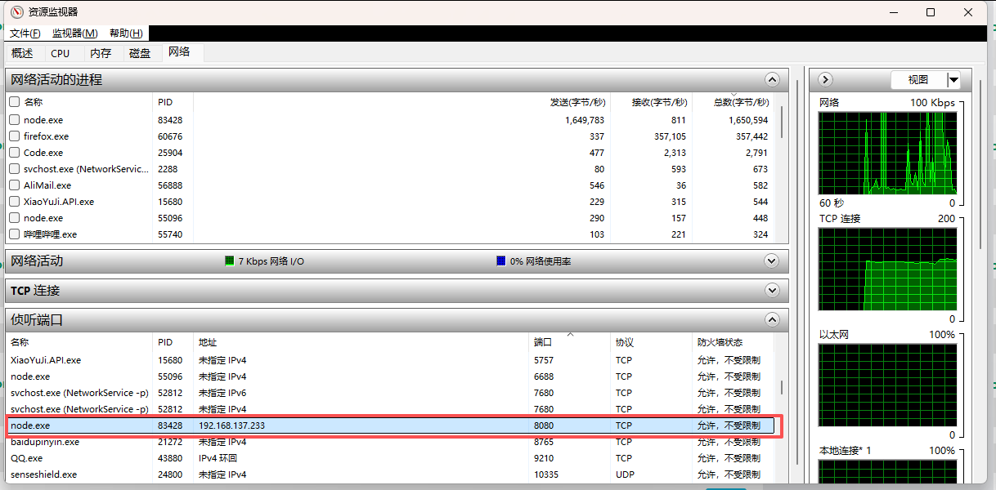Sort processes by 总数(字节/秒) column
Viewport: 996px width, 490px height.
tap(741, 102)
